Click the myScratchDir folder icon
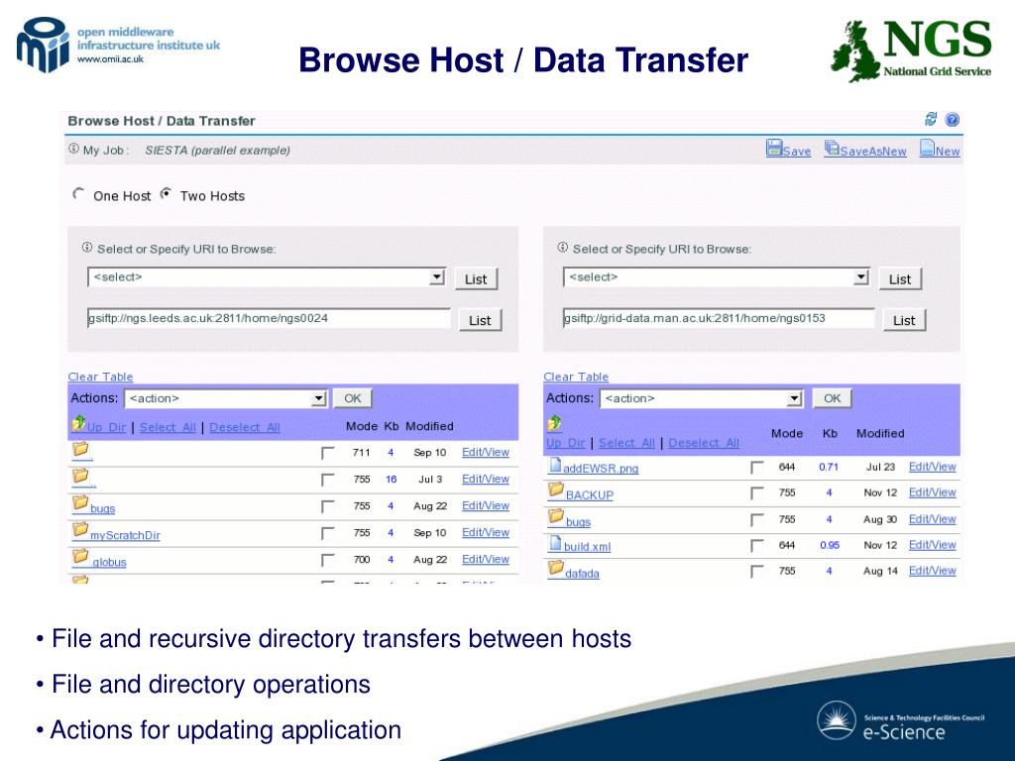1015x761 pixels. pos(80,530)
